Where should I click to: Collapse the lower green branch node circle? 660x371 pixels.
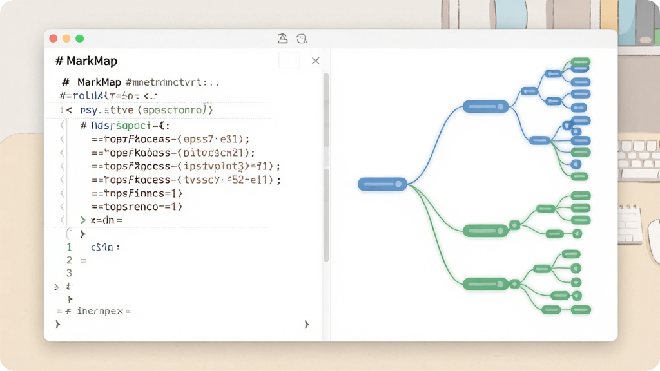pos(500,284)
